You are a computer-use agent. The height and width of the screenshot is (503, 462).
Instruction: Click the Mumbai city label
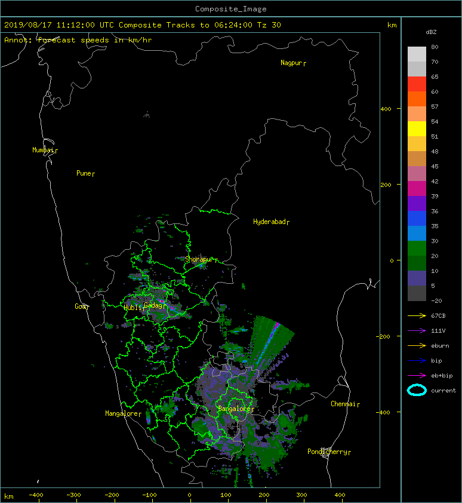(43, 150)
